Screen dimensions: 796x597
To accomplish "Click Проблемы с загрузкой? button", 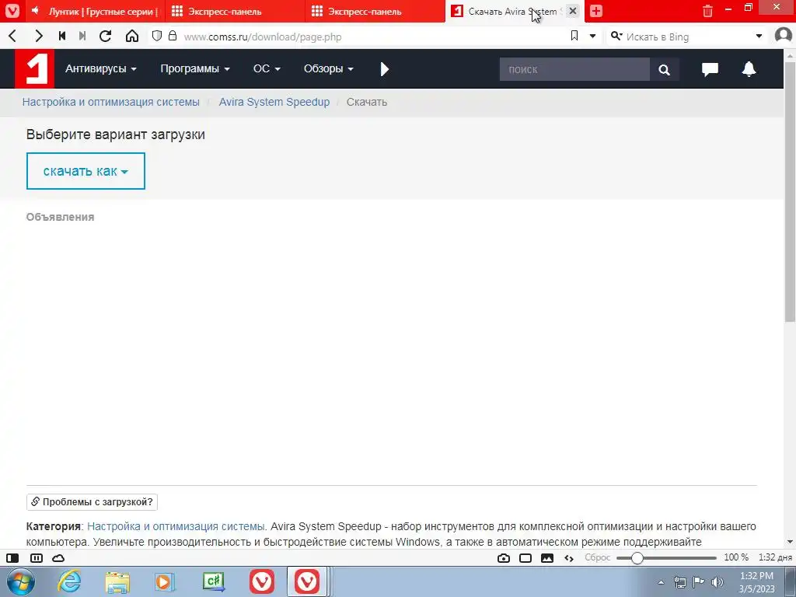I will 92,502.
